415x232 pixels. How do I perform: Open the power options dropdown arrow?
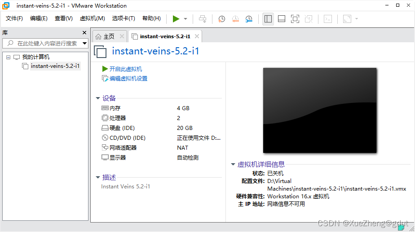point(185,19)
